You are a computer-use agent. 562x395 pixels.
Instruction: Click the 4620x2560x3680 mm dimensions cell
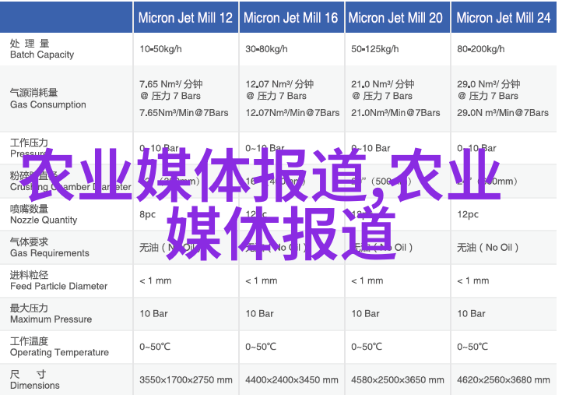[x=503, y=380]
